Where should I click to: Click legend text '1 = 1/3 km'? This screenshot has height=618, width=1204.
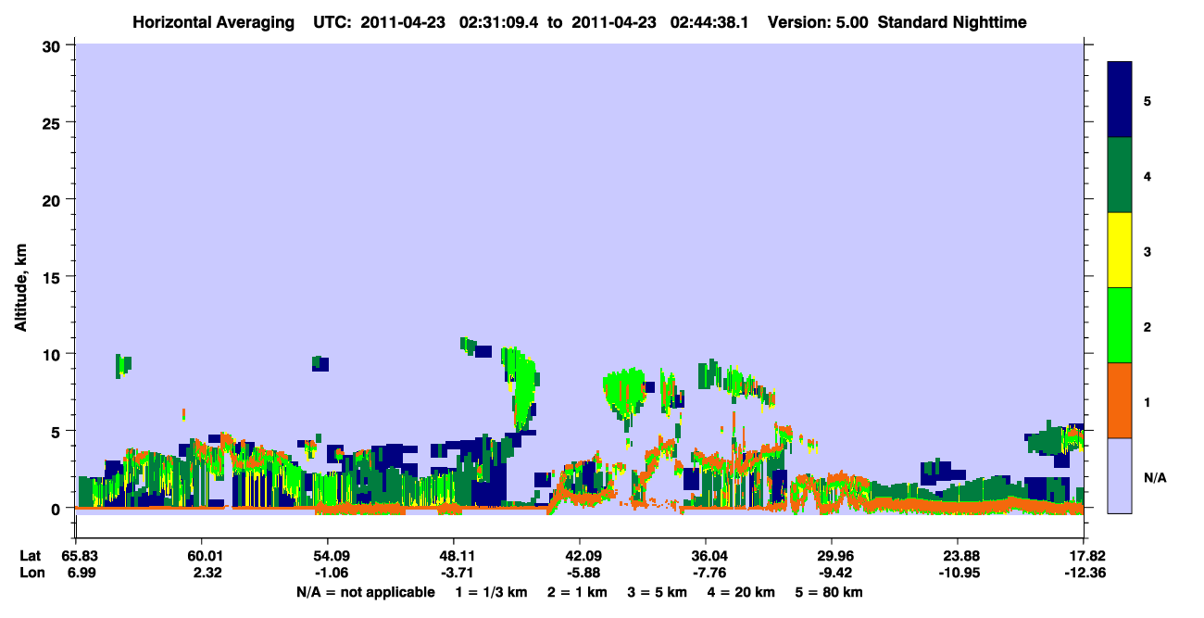493,592
